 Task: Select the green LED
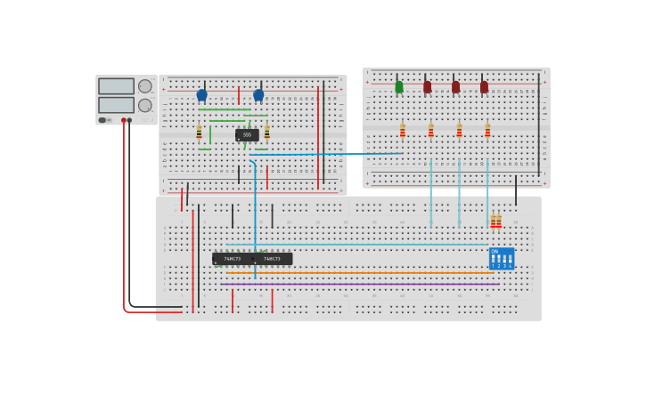coord(399,87)
